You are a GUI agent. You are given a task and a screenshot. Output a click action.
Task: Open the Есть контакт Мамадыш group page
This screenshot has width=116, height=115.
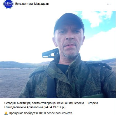pyautogui.click(x=32, y=4)
